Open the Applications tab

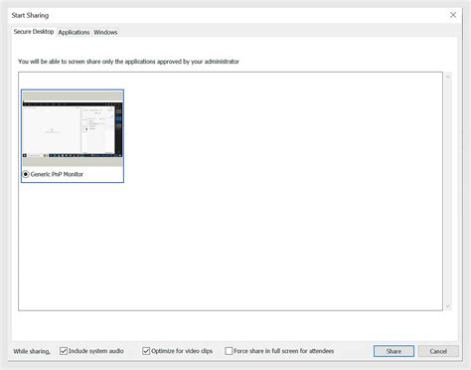click(x=74, y=32)
